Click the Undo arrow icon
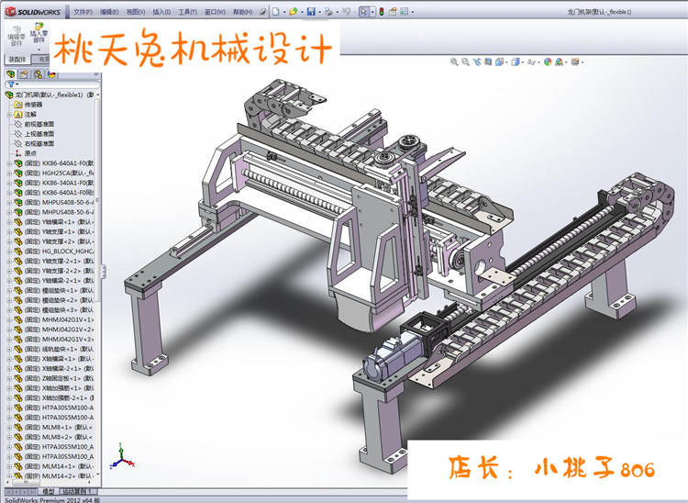This screenshot has height=503, width=688. tap(346, 12)
